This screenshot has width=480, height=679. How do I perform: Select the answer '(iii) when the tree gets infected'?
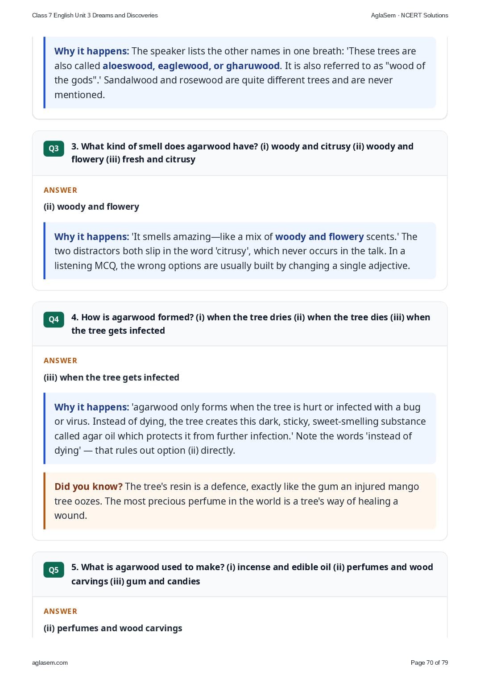(x=112, y=377)
